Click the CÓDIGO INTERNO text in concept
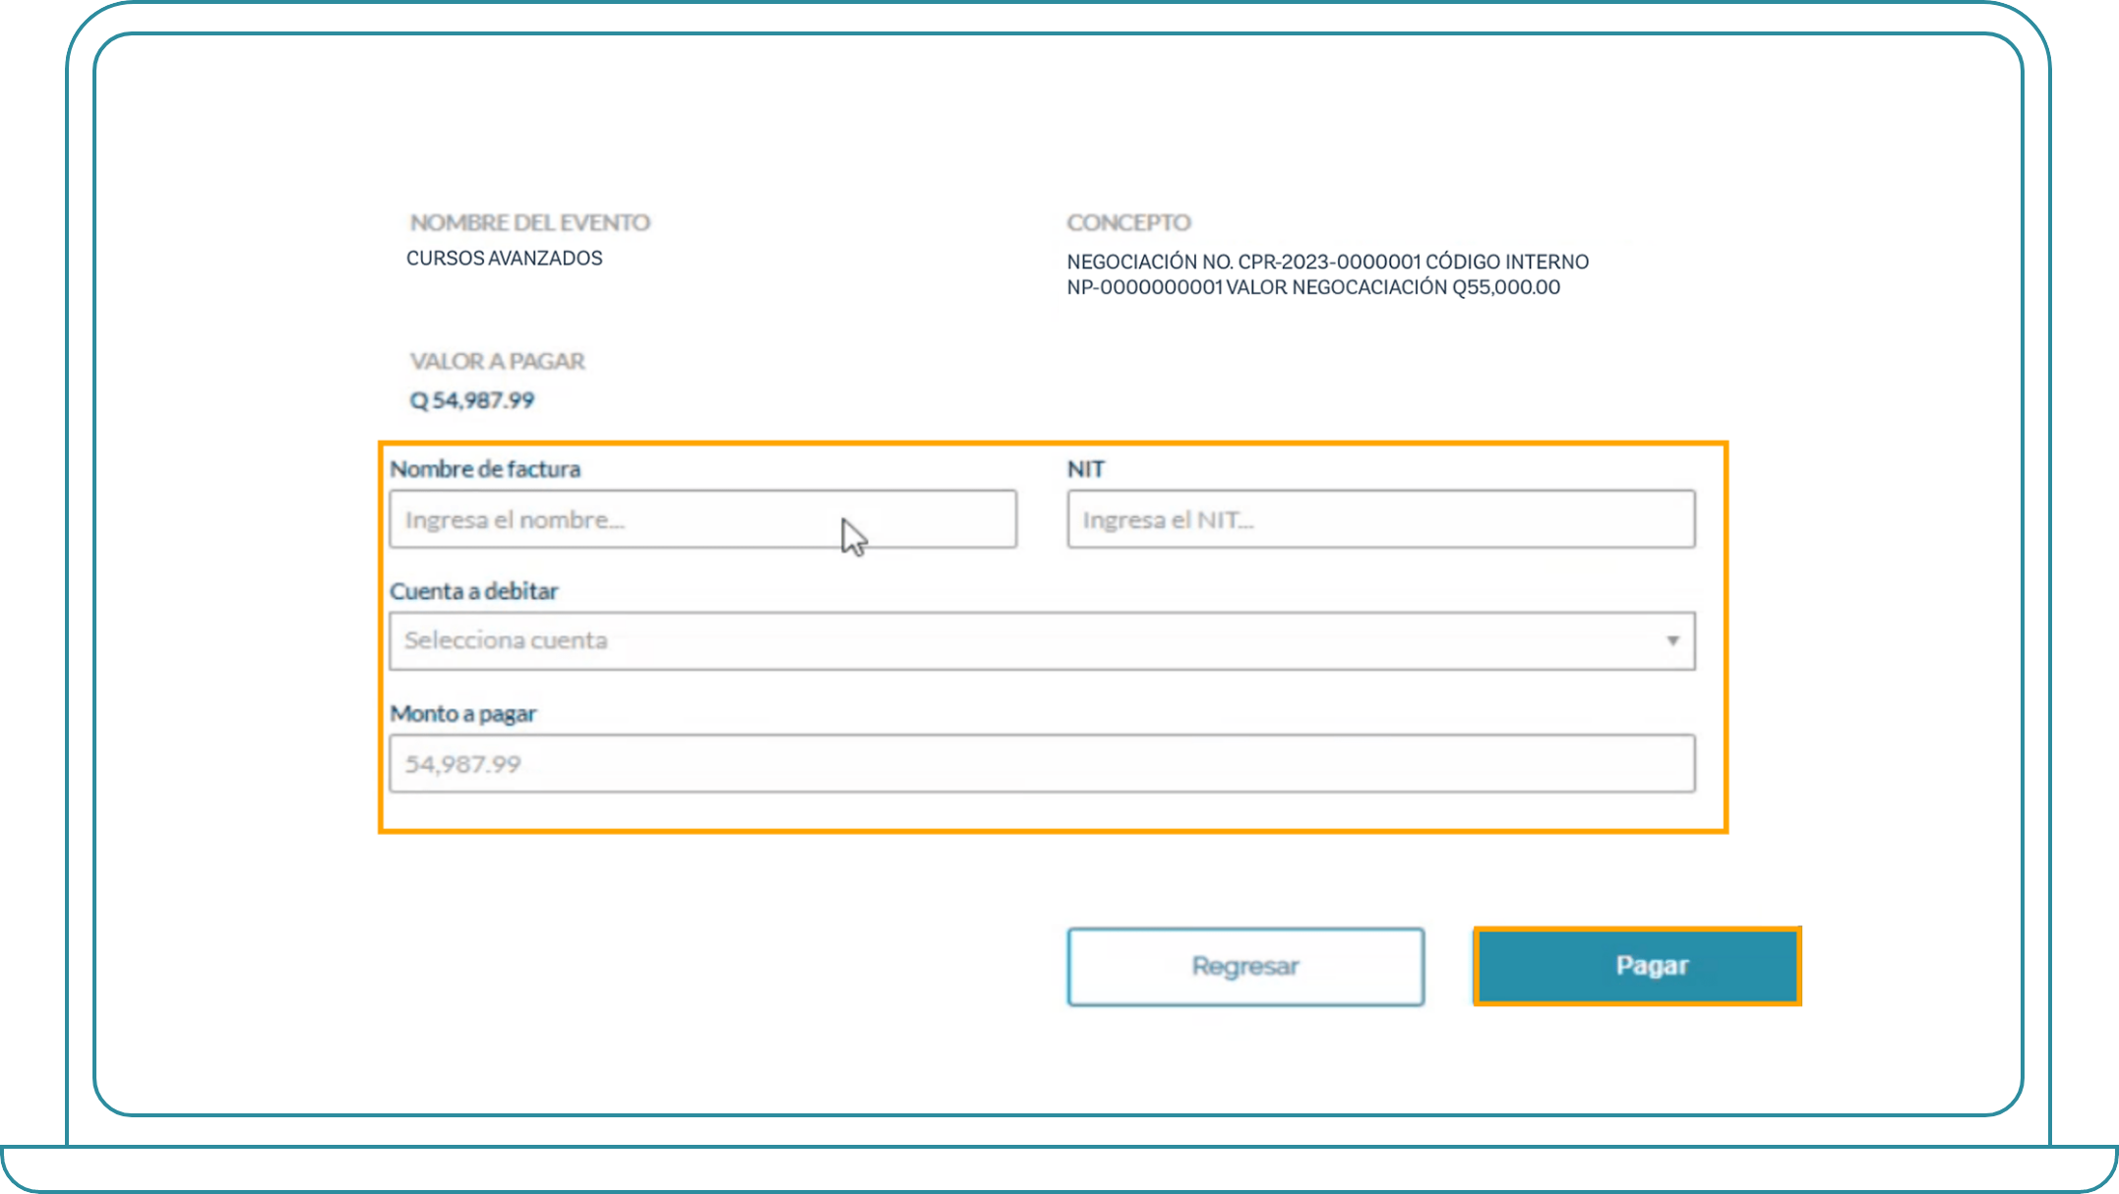Screen dimensions: 2119x1194 point(1507,262)
